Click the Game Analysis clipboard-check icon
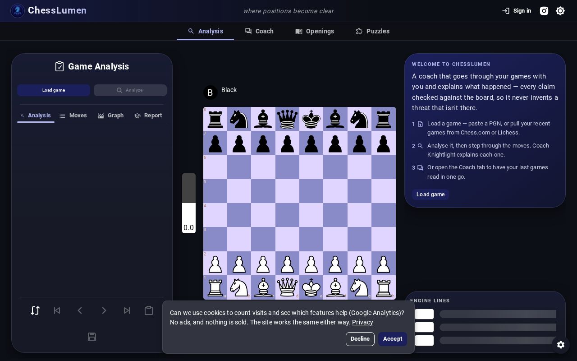577x361 pixels. [x=60, y=66]
